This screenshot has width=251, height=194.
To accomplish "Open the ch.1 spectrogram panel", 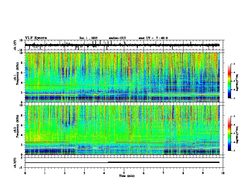I will tap(122, 77).
